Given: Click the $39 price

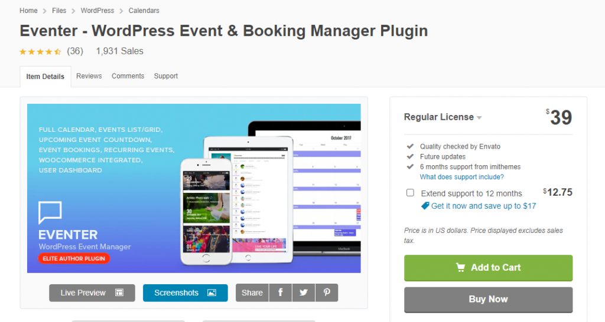Looking at the screenshot, I should click(x=559, y=117).
